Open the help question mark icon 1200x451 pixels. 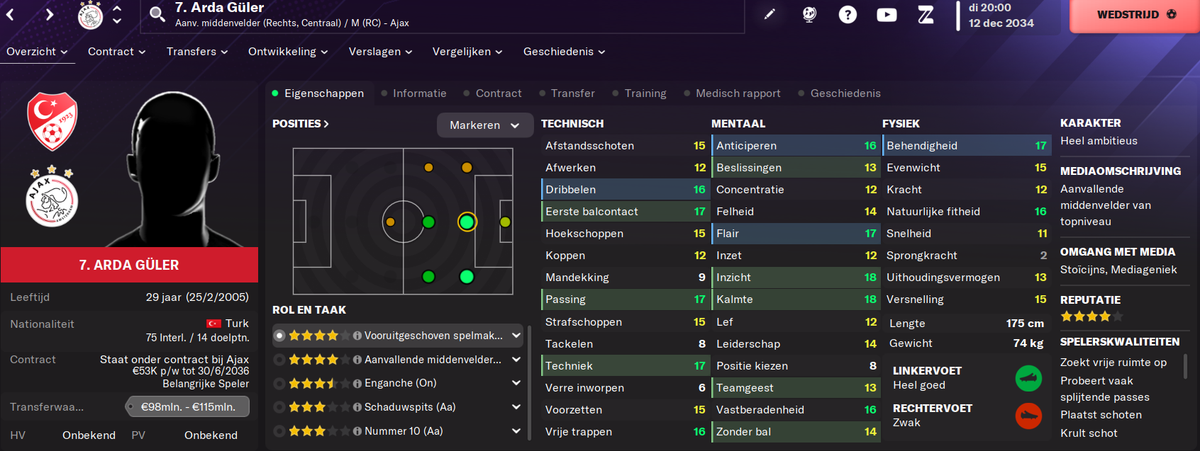point(848,14)
